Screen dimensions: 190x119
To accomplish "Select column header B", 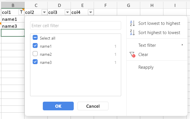I will 13,5.
